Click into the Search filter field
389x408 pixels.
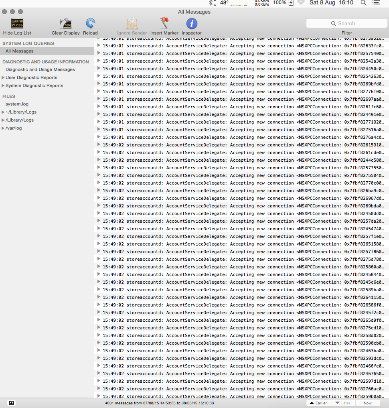pyautogui.click(x=346, y=23)
